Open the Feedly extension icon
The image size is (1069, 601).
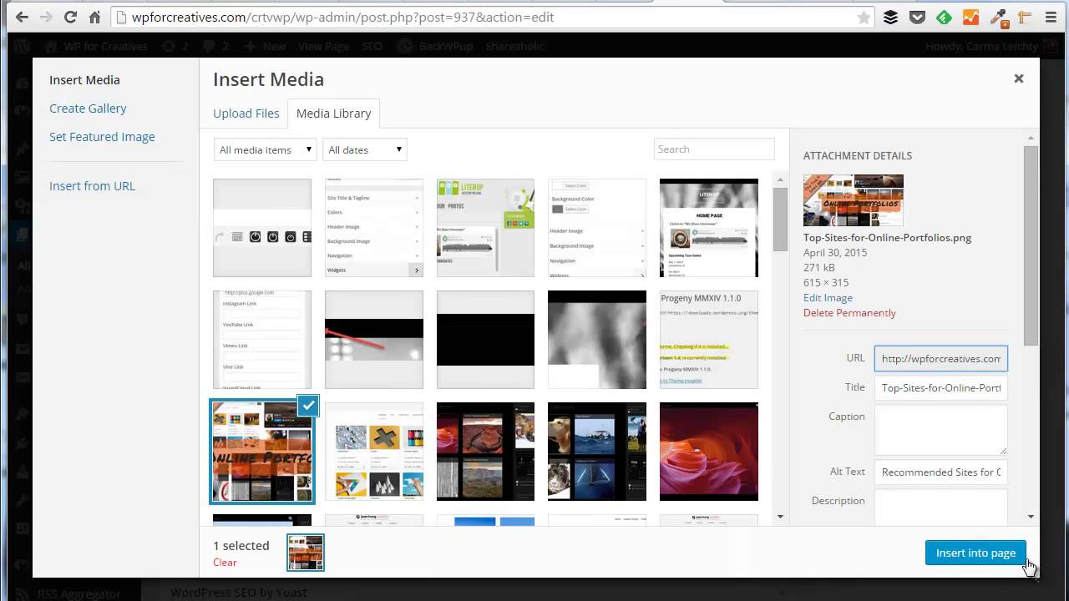click(x=944, y=17)
